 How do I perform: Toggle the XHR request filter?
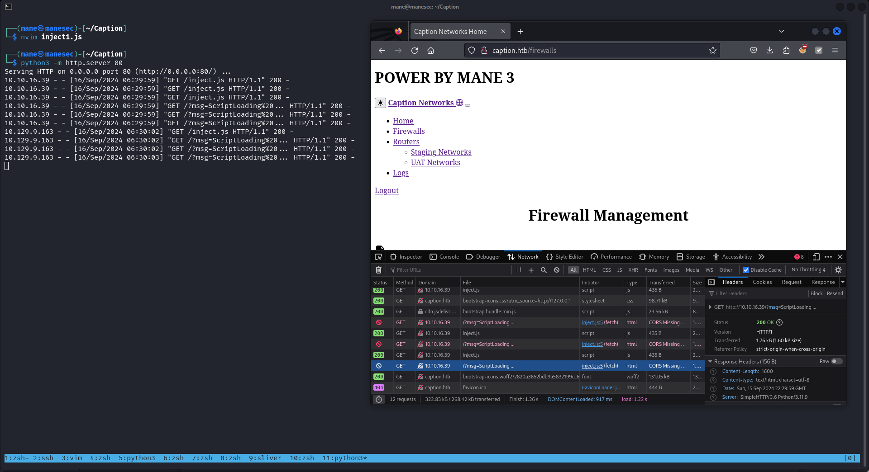(633, 270)
